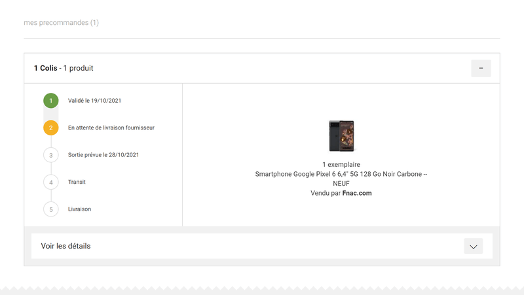Click Sortie prévue le 28/10/2021 label

pos(103,155)
